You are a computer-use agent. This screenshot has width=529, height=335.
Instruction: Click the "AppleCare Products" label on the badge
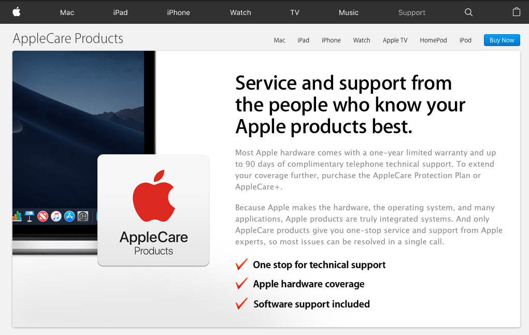point(153,243)
